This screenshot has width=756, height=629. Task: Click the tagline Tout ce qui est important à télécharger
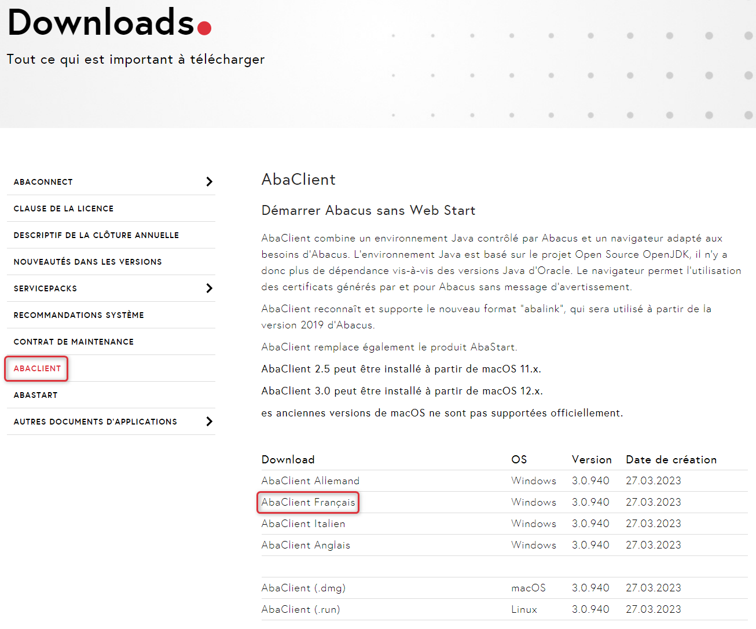coord(136,60)
